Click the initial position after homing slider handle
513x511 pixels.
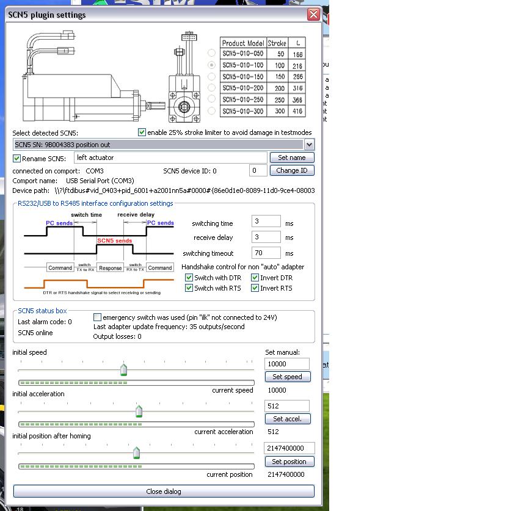(x=136, y=452)
